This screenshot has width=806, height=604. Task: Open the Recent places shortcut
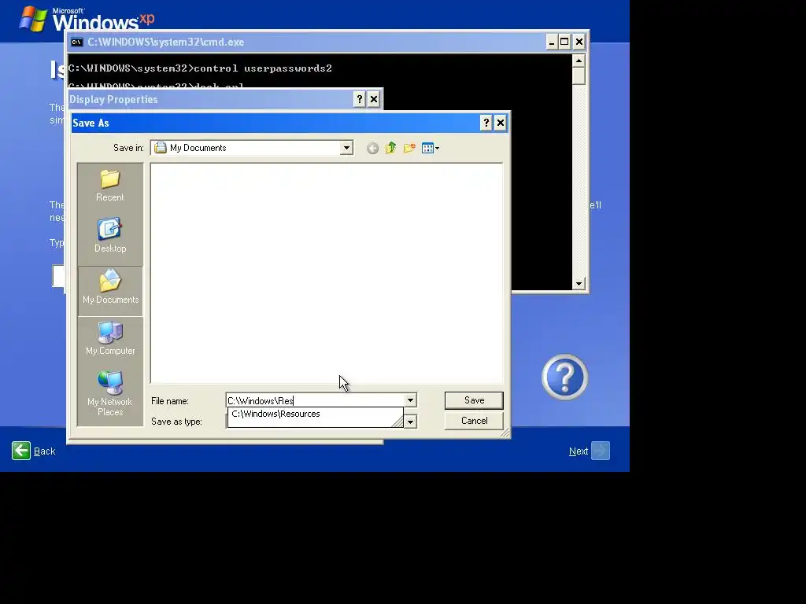(110, 186)
